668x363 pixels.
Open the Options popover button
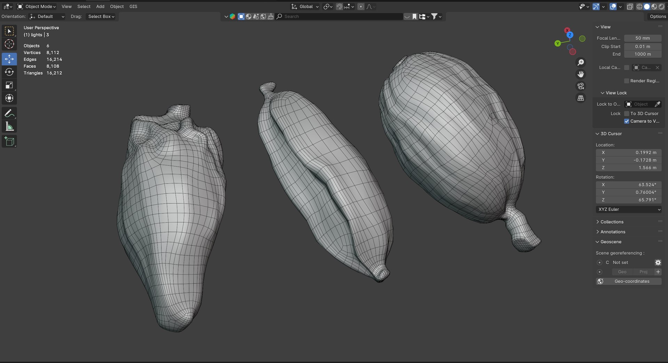coord(658,16)
